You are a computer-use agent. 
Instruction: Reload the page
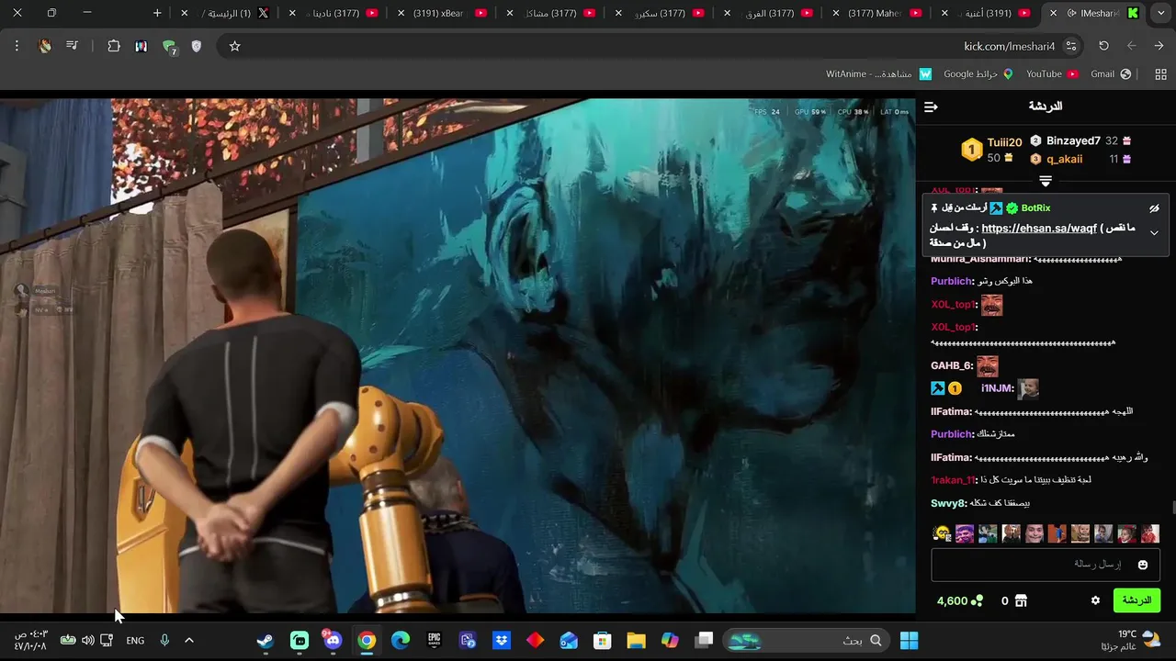point(1103,46)
